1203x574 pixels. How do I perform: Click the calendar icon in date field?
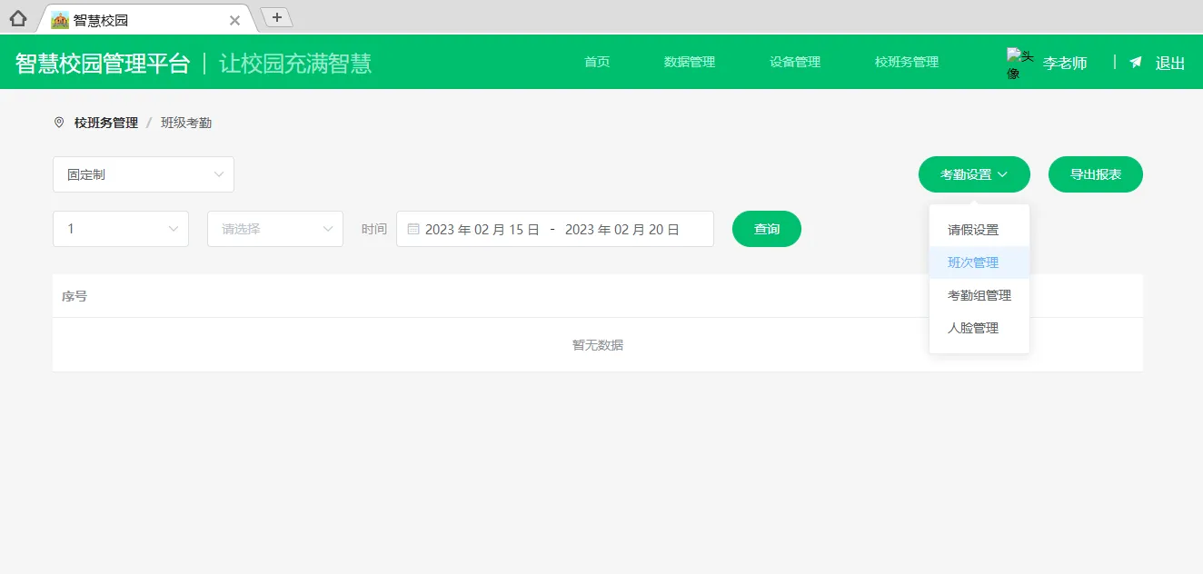coord(413,229)
